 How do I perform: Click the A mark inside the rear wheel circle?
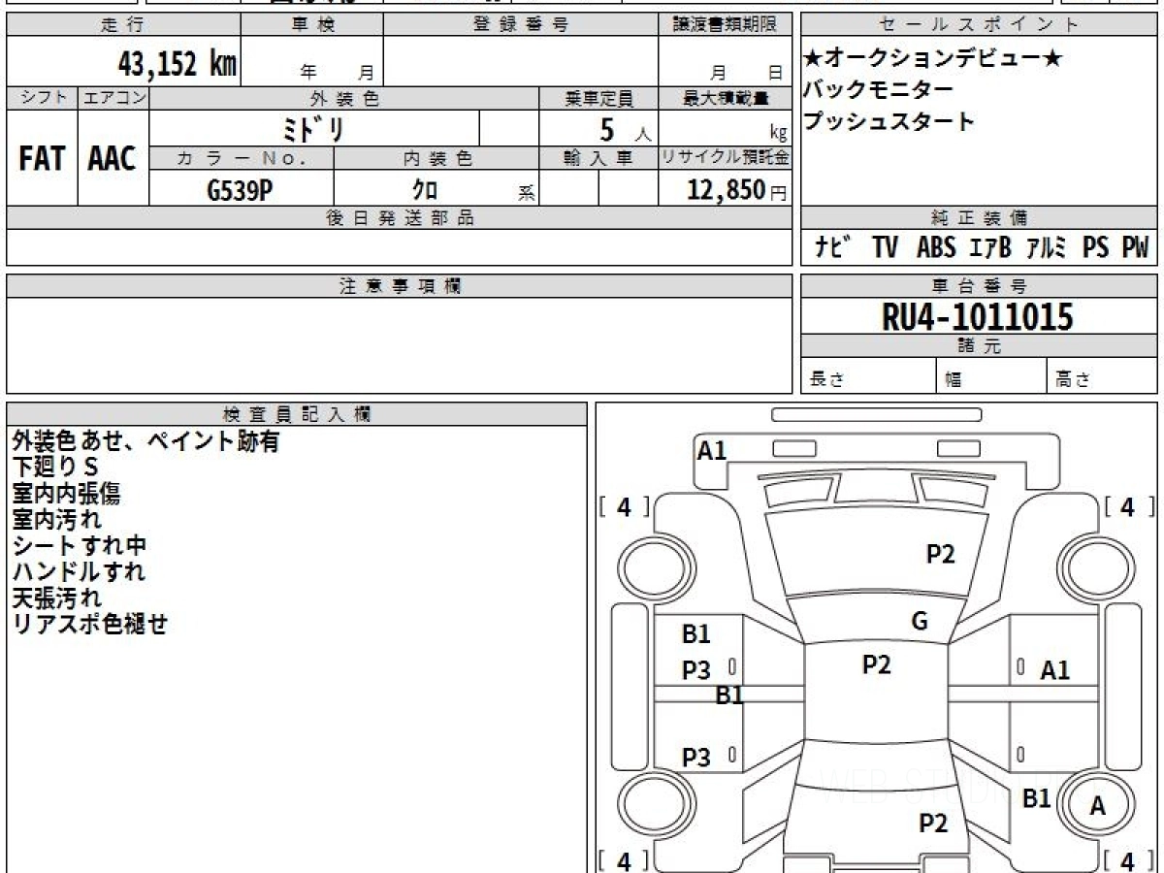1098,806
